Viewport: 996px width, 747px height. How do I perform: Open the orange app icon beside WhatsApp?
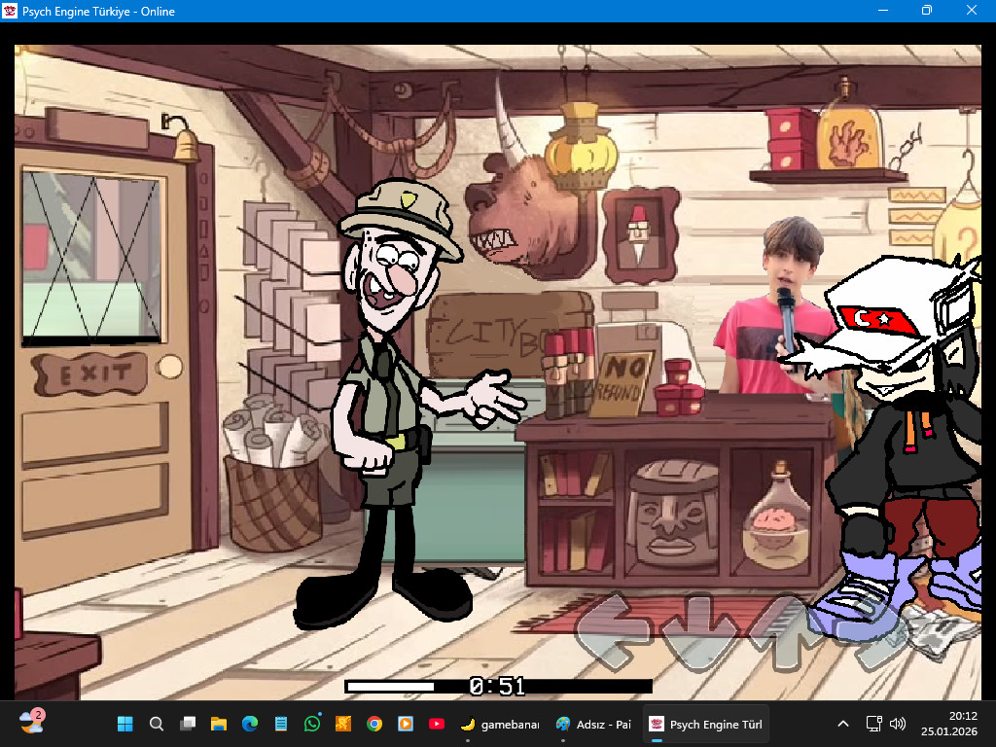click(343, 724)
